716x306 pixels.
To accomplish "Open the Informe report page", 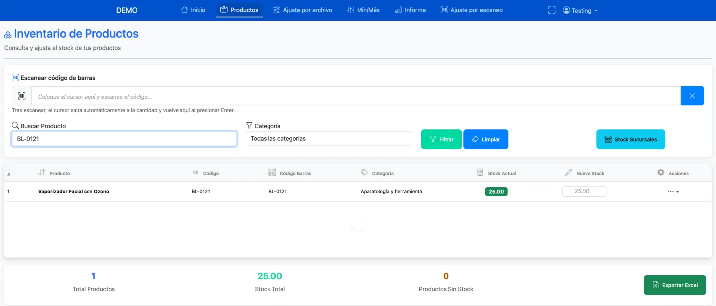I will [x=410, y=10].
